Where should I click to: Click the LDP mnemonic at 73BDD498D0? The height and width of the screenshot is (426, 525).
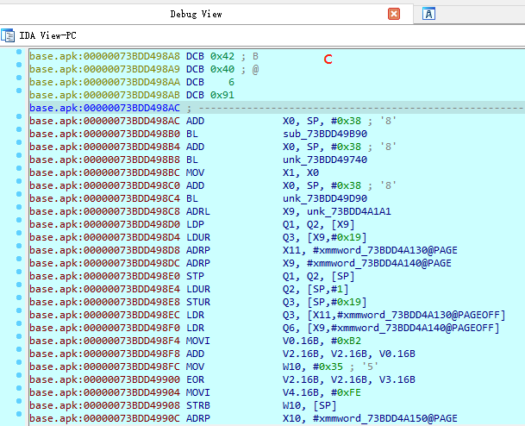tap(195, 224)
